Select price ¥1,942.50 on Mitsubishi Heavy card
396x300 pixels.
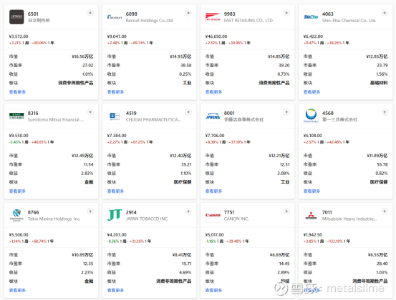click(x=313, y=234)
